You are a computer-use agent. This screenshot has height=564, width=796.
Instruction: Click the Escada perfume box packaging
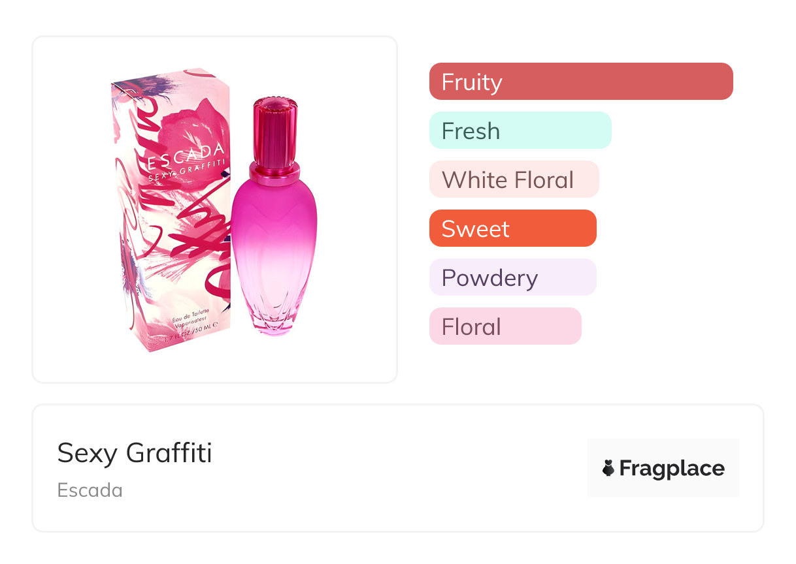coord(171,209)
